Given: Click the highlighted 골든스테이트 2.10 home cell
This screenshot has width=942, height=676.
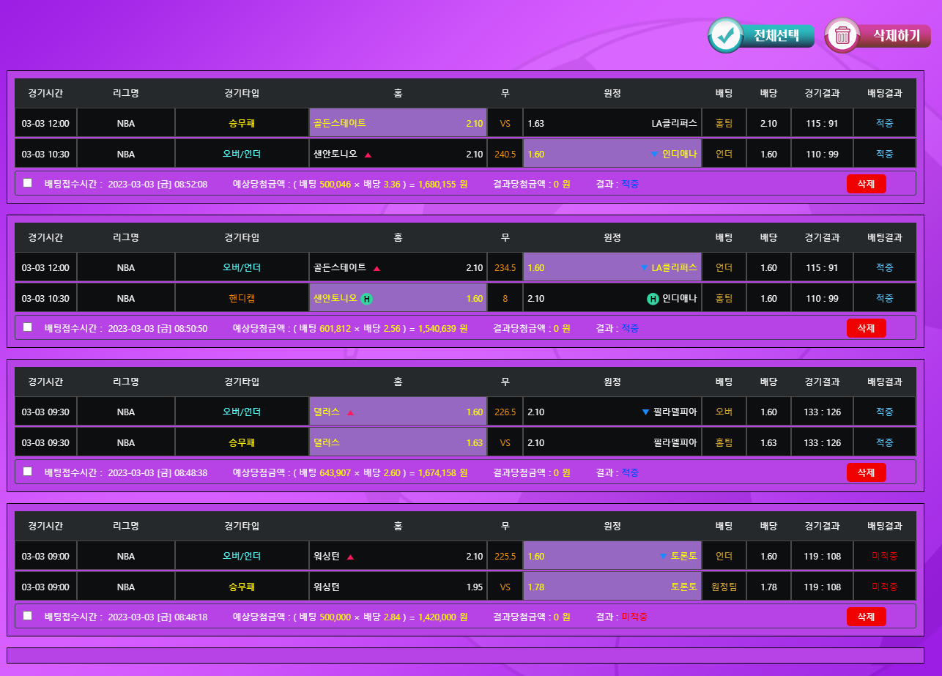Looking at the screenshot, I should pyautogui.click(x=398, y=123).
